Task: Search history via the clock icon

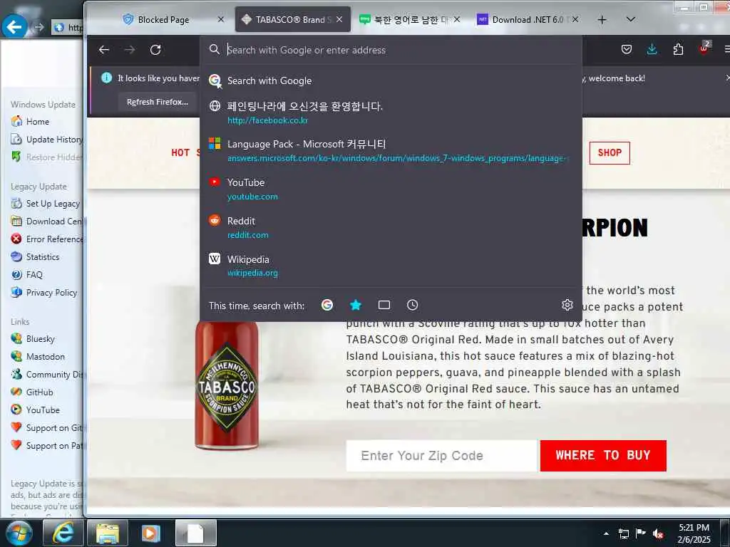Action: tap(413, 305)
